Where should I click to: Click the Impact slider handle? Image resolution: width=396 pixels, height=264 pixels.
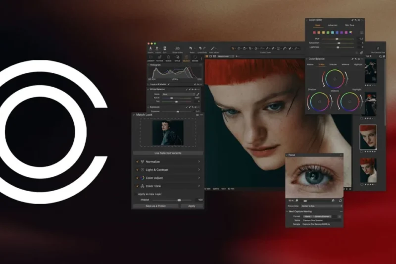coord(179,200)
